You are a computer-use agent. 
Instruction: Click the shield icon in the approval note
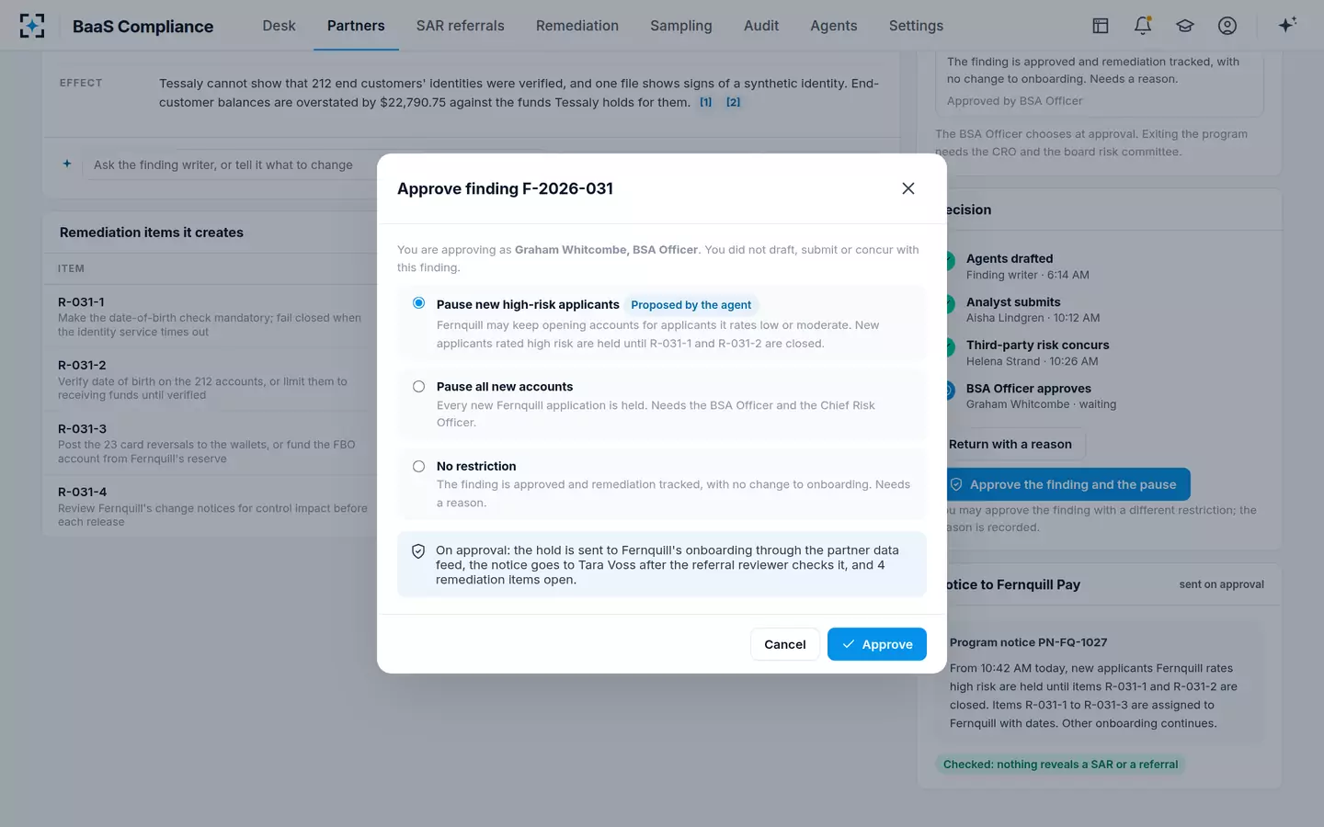[x=418, y=551]
